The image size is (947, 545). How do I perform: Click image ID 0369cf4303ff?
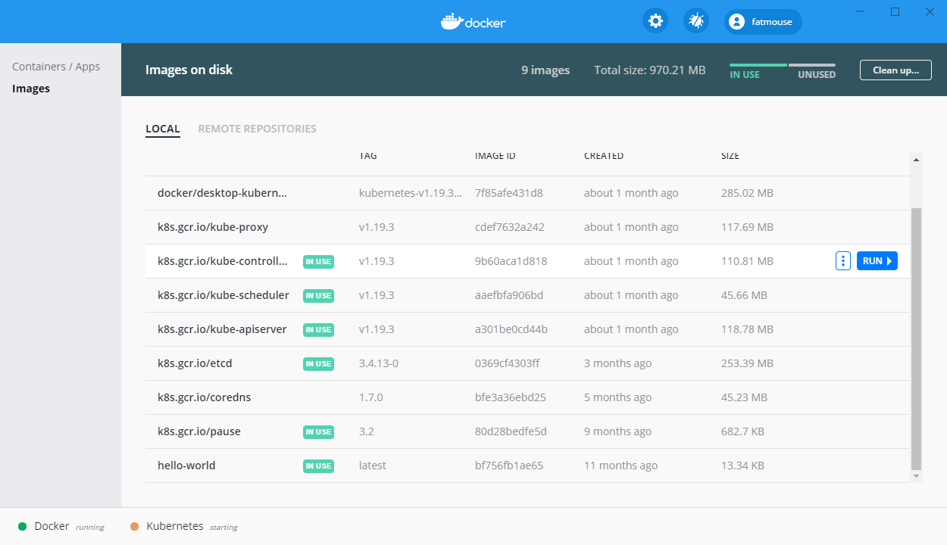[508, 363]
